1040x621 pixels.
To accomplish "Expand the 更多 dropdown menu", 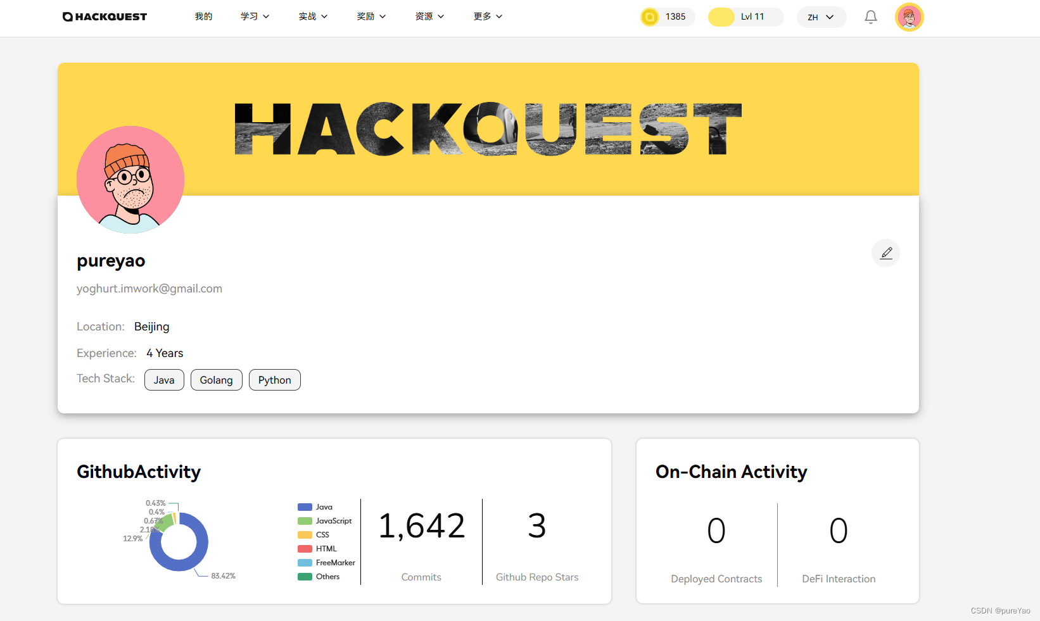I will (x=488, y=16).
